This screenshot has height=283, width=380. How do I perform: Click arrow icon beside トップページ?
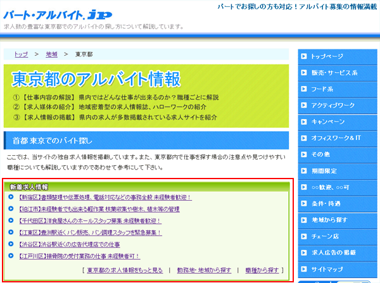[303, 56]
